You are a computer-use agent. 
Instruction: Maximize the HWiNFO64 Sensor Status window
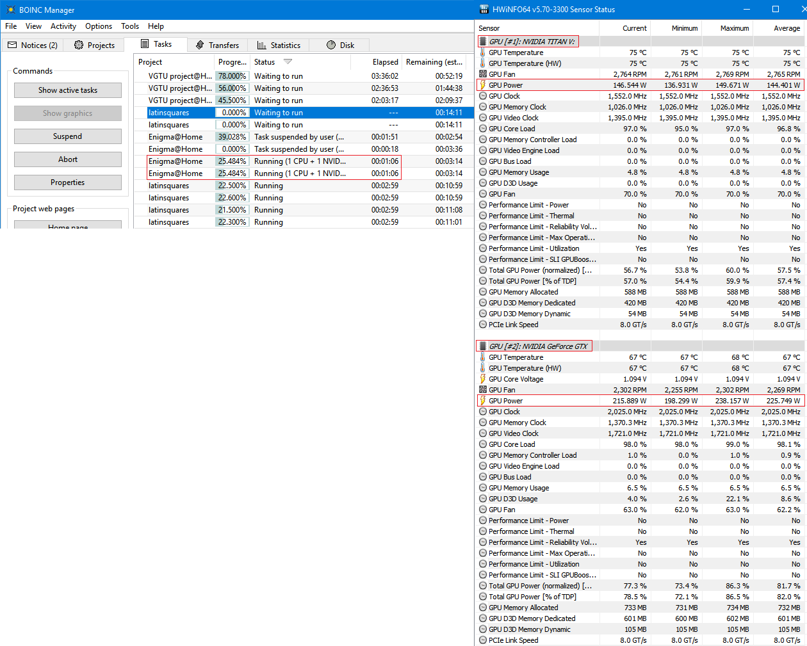click(776, 10)
